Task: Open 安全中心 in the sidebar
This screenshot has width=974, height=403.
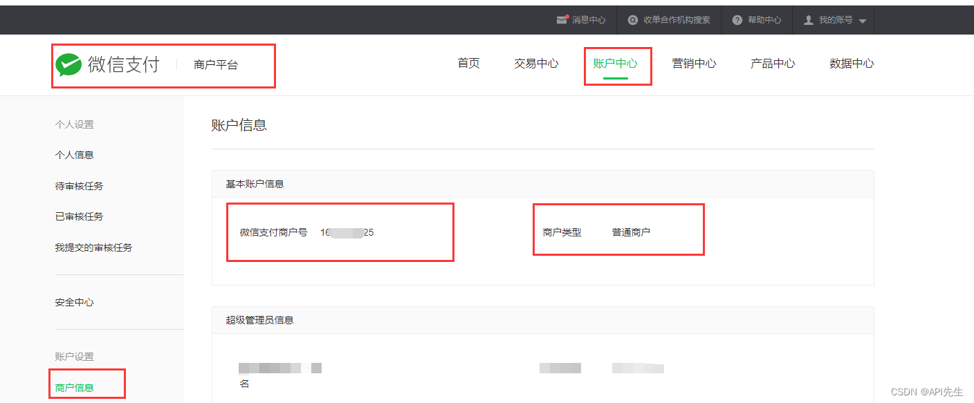Action: click(75, 303)
